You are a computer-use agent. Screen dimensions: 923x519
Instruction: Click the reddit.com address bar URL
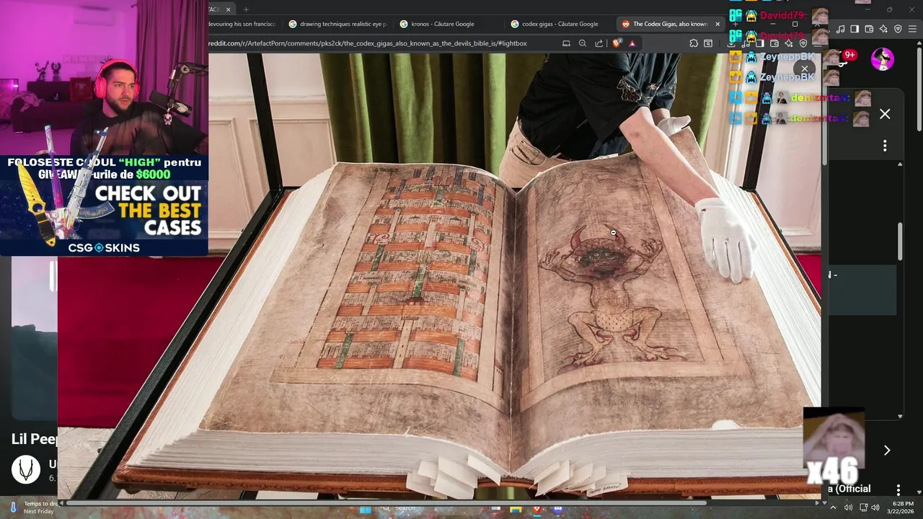tap(368, 43)
